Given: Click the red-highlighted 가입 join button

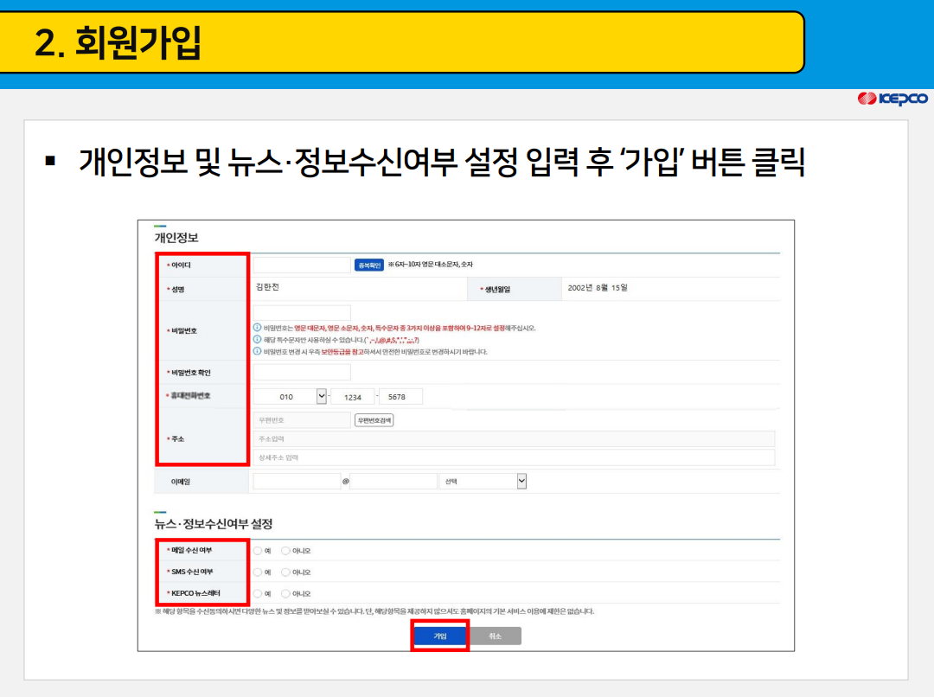Looking at the screenshot, I should tap(440, 635).
